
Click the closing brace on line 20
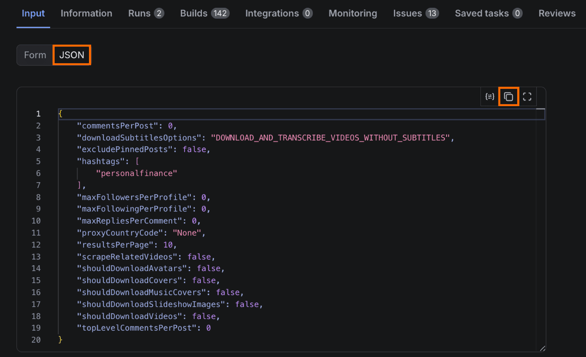60,340
